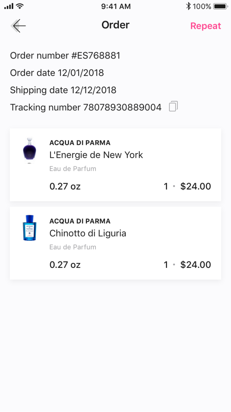Image resolution: width=231 pixels, height=412 pixels.
Task: Tap the 9:41 AM clock in status bar
Action: point(116,6)
